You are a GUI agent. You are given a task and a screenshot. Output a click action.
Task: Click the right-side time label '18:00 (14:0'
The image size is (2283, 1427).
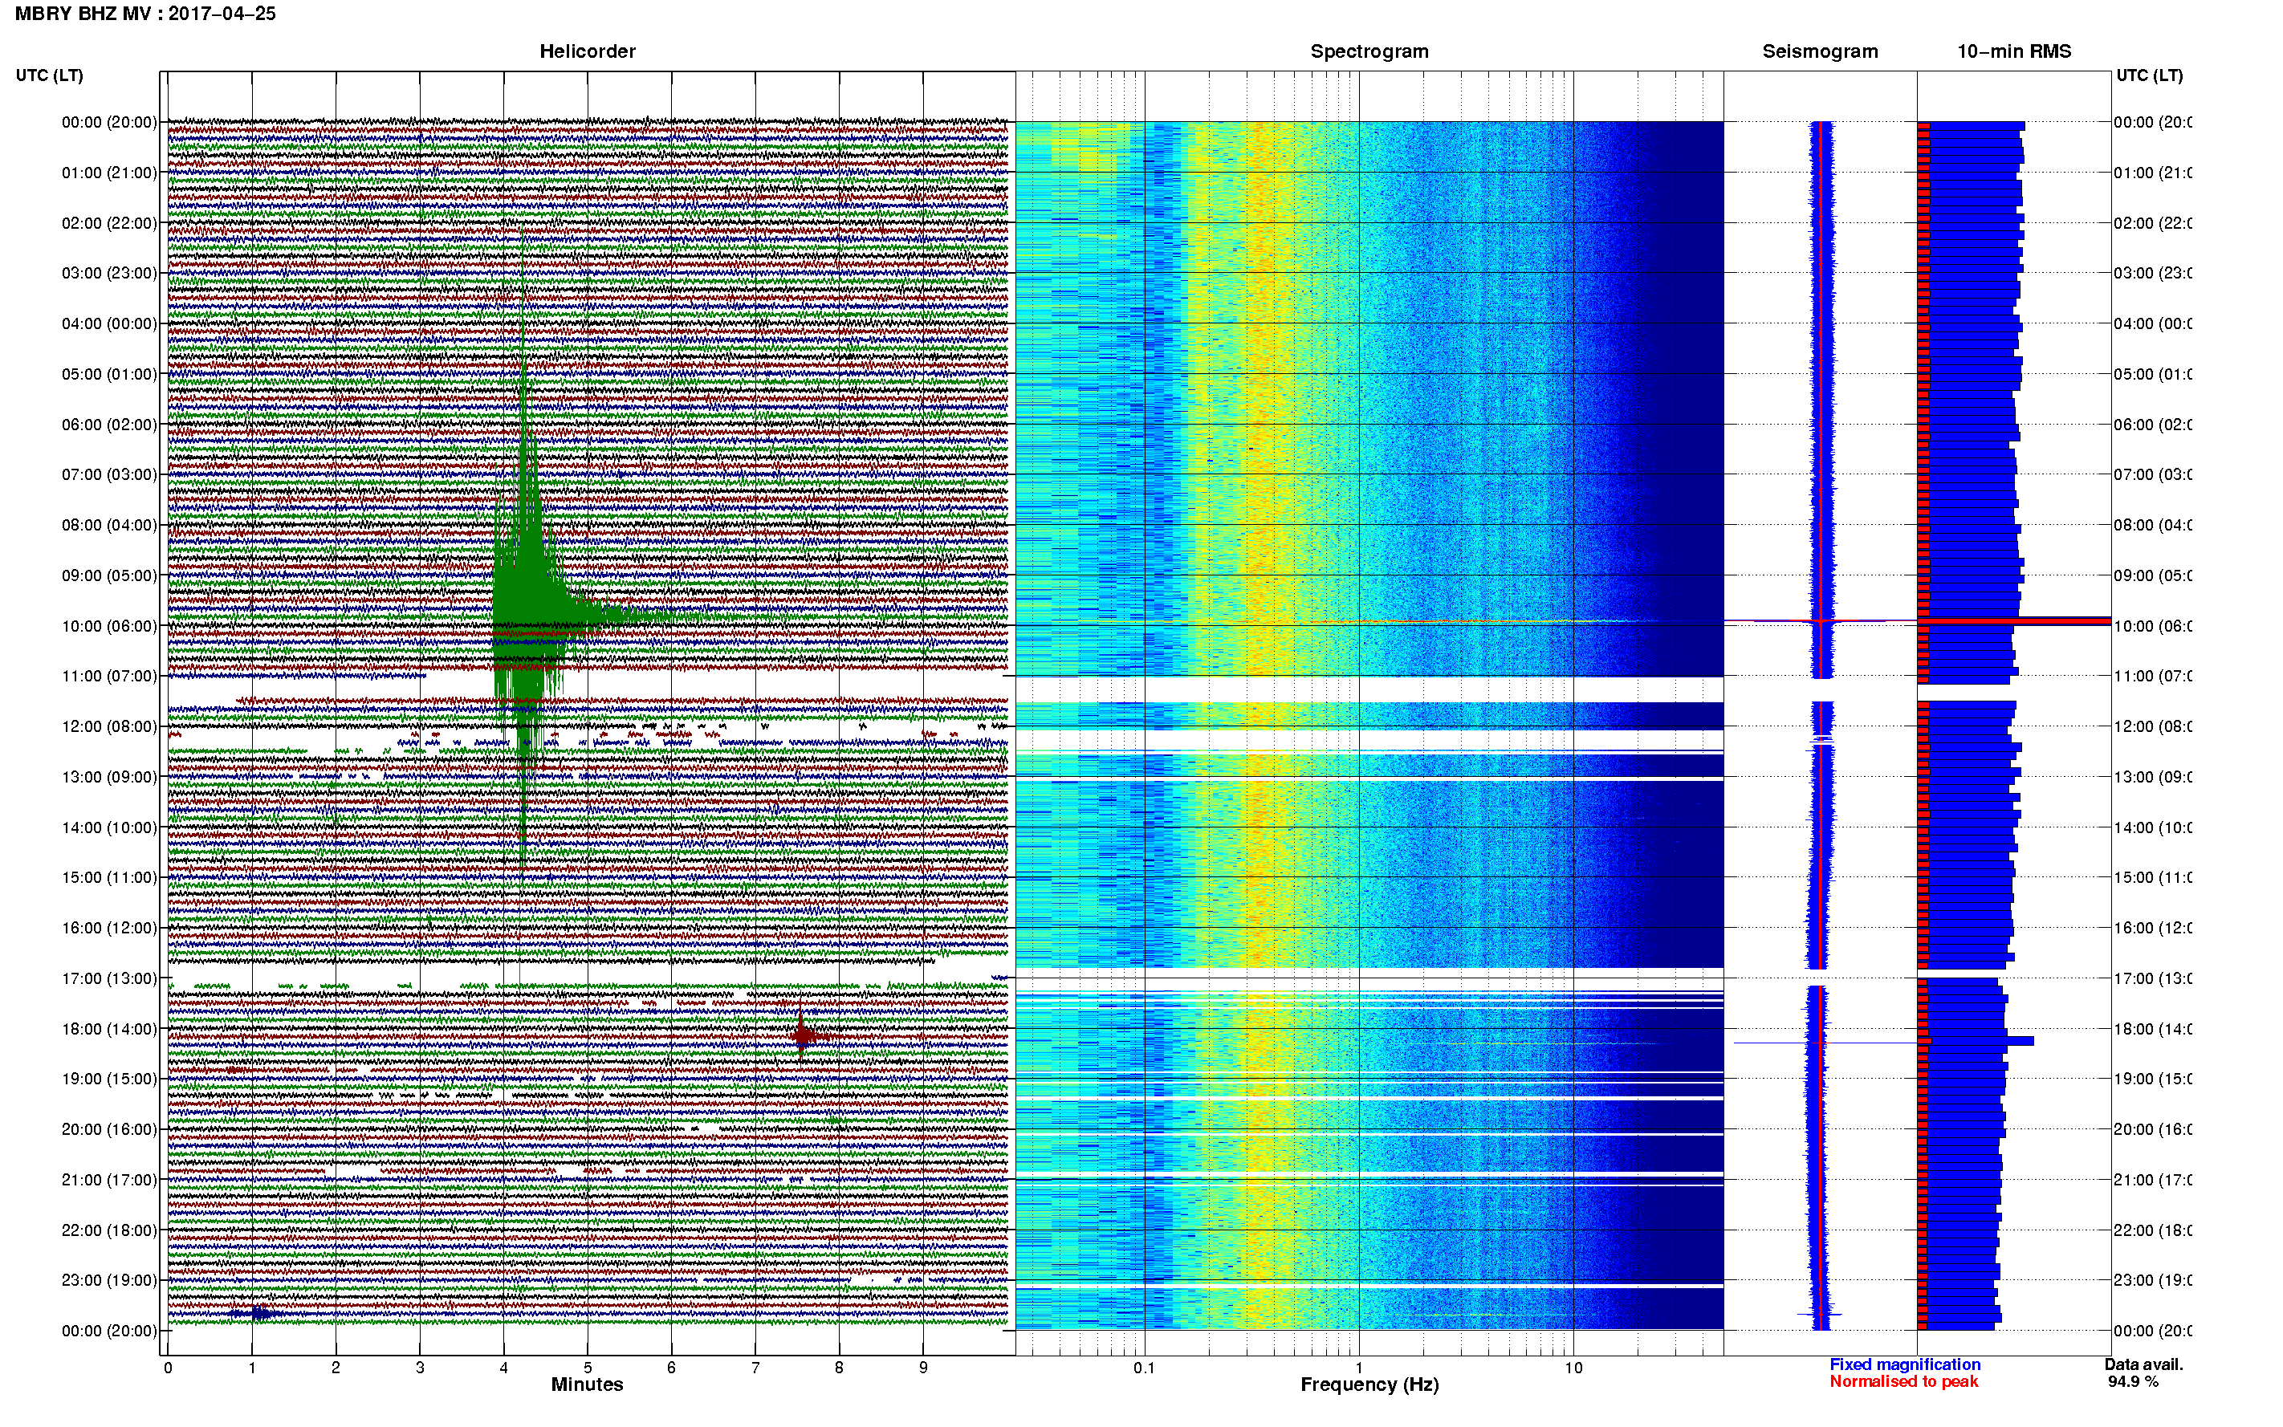click(2153, 1029)
